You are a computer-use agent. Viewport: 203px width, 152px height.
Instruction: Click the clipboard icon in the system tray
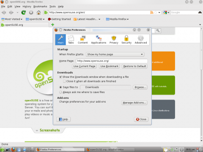(x=165, y=149)
